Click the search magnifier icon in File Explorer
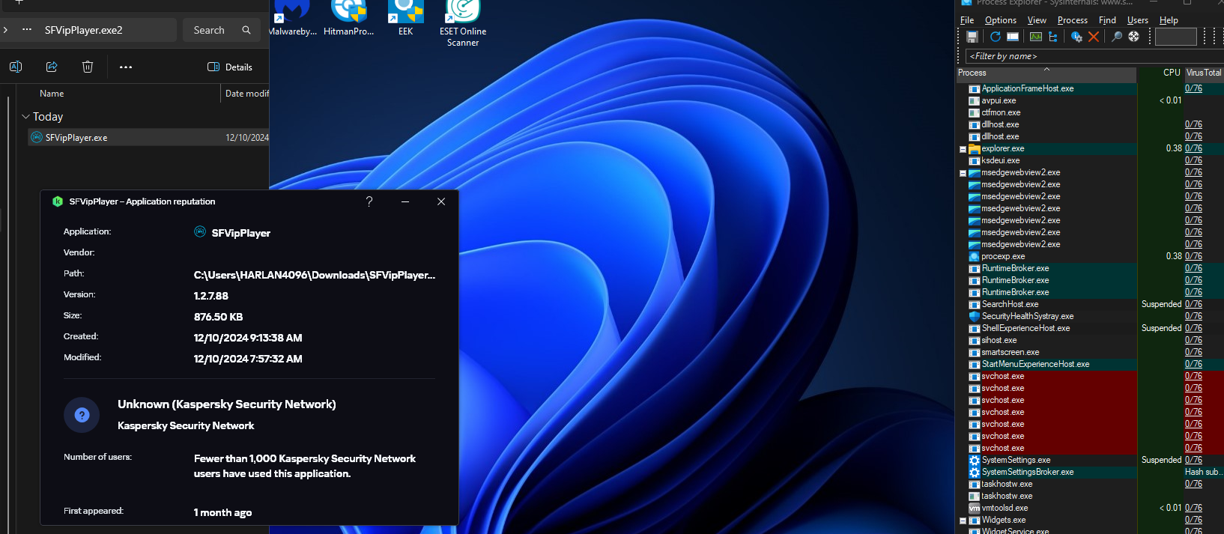Image resolution: width=1224 pixels, height=534 pixels. (x=246, y=30)
